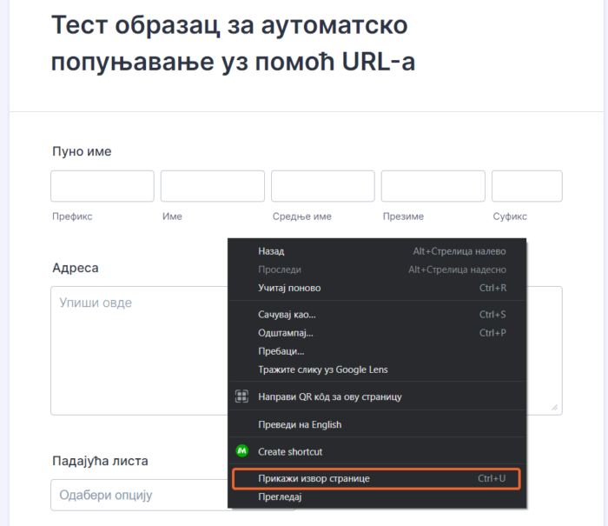
Task: Choose "Одштампај..." from context menu
Action: click(286, 333)
